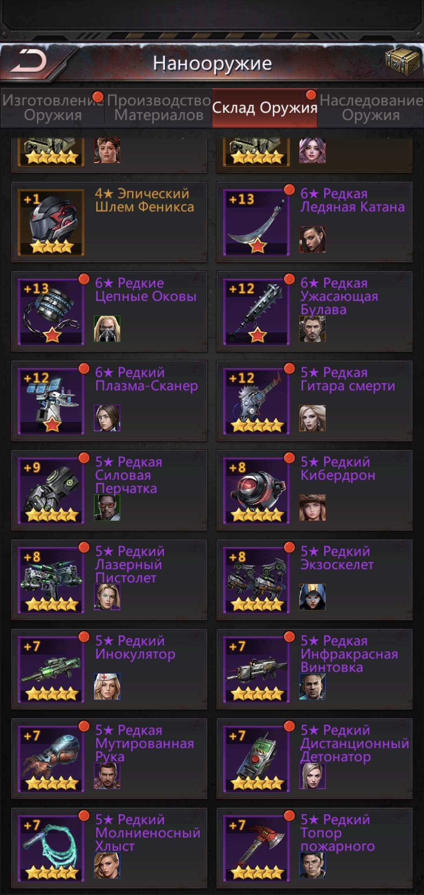
Task: Select the Топор пожарного axe icon
Action: 256,849
